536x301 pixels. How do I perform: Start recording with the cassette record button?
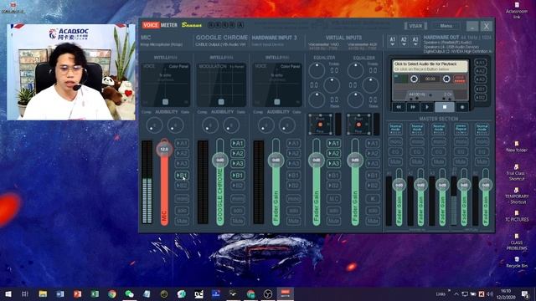(x=462, y=107)
